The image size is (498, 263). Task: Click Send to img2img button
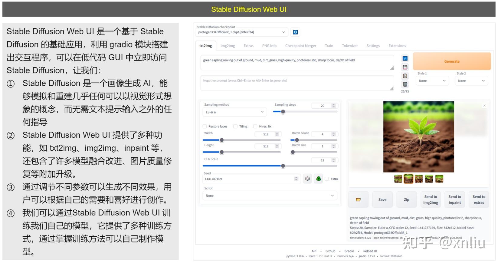click(x=431, y=200)
